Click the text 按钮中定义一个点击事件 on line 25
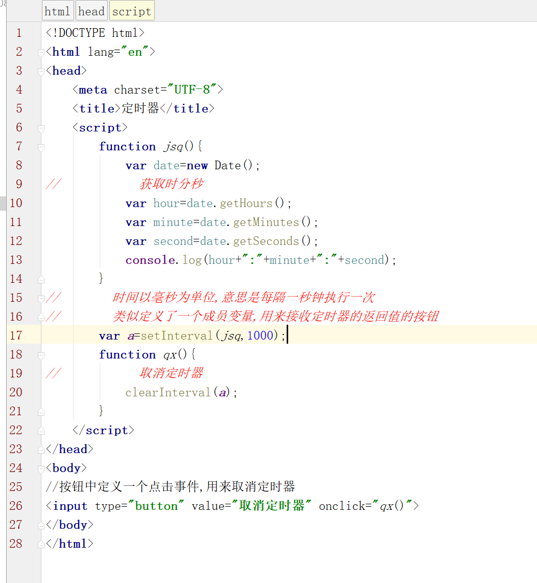 (130, 487)
